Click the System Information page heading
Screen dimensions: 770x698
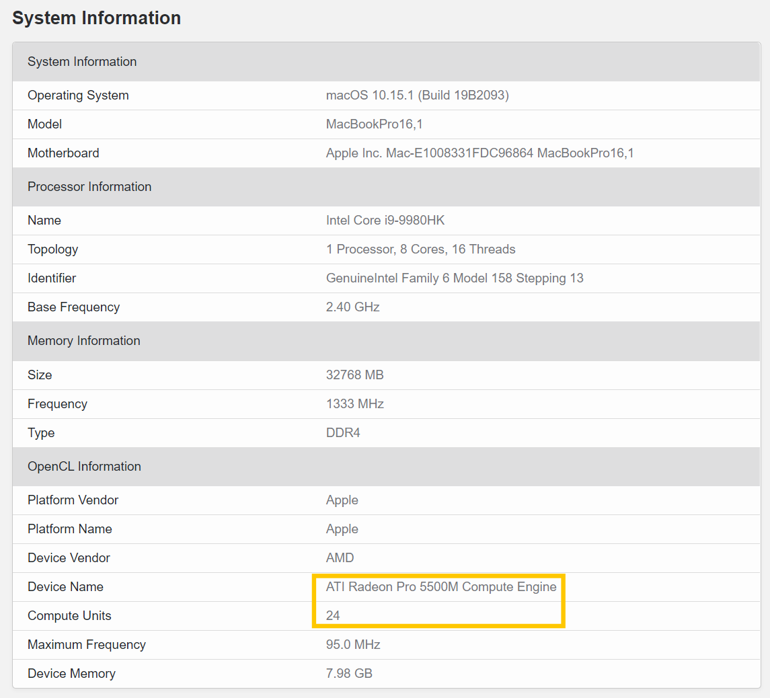click(x=96, y=18)
